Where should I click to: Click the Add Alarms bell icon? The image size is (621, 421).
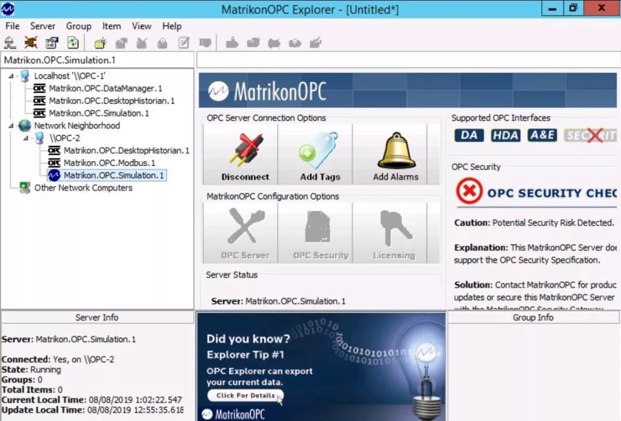(x=396, y=151)
